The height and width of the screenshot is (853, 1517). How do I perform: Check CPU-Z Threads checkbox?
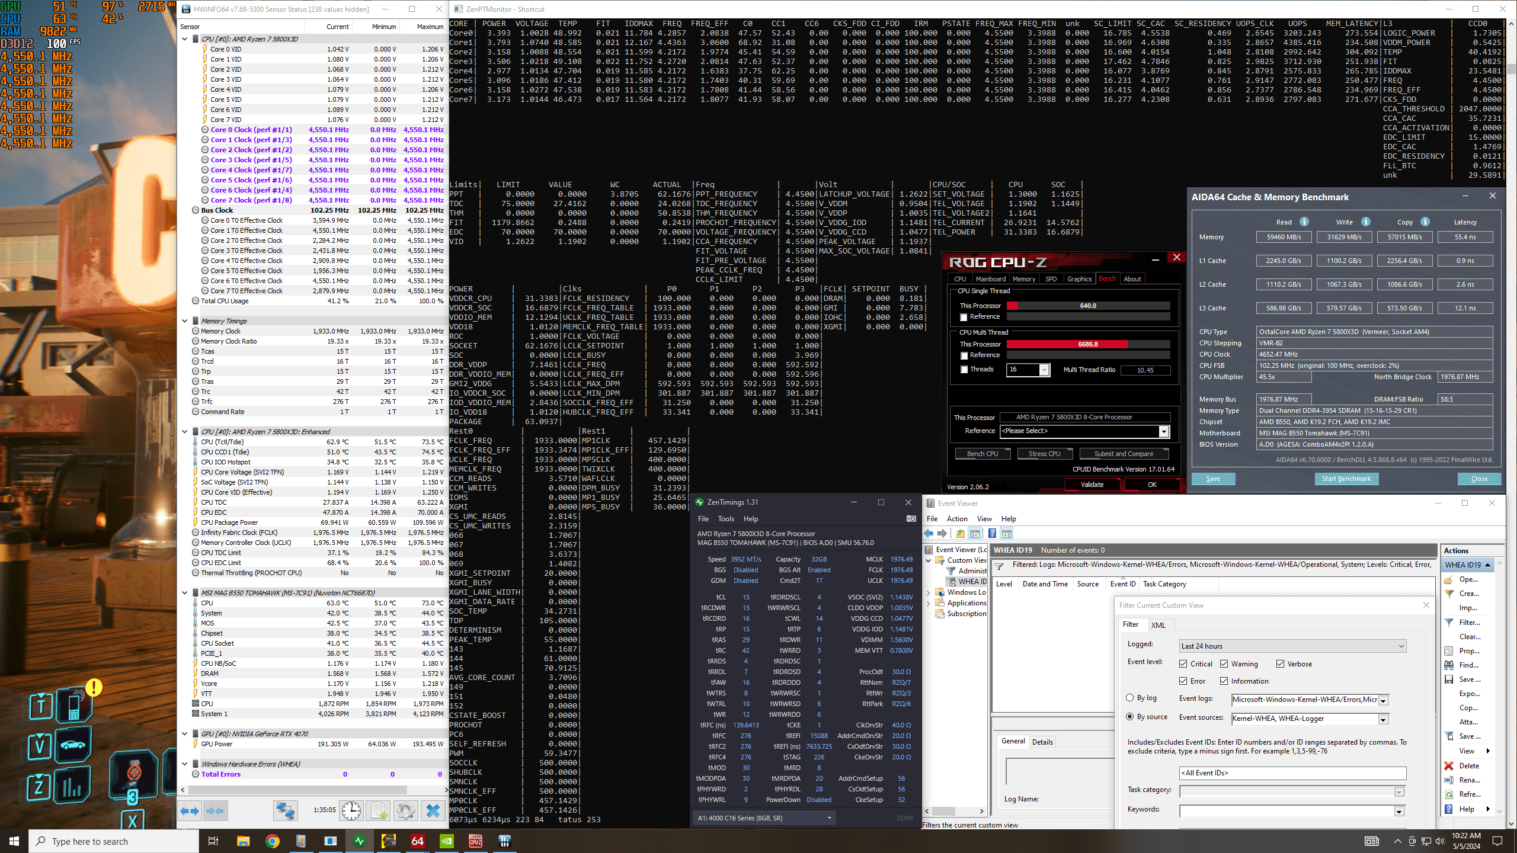(x=964, y=370)
